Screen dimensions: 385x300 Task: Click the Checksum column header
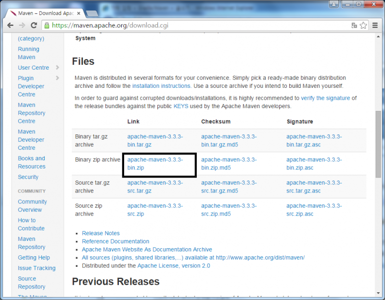pos(216,121)
